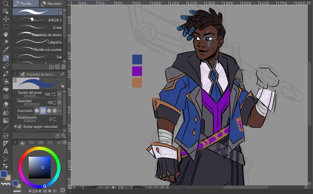The height and width of the screenshot is (194, 313).
Task: Select the Blend tool
Action: click(x=6, y=113)
